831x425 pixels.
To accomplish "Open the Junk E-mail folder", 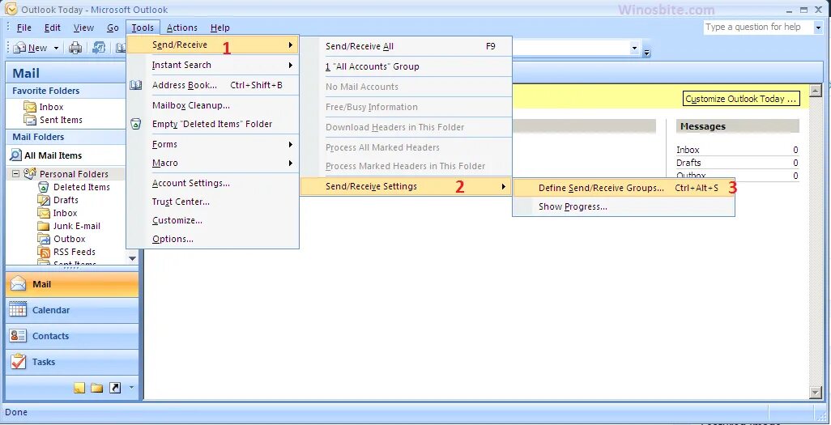I will pos(77,227).
